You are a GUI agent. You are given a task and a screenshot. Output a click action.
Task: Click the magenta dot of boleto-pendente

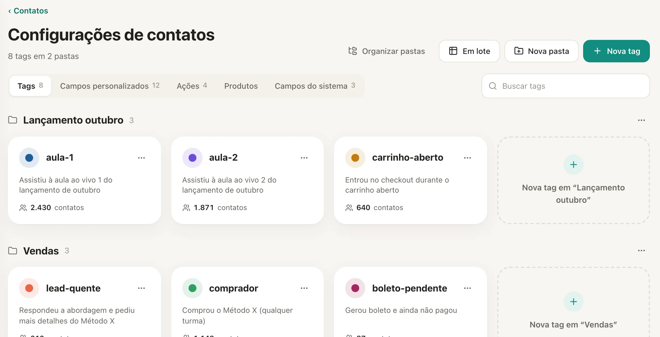pos(355,288)
